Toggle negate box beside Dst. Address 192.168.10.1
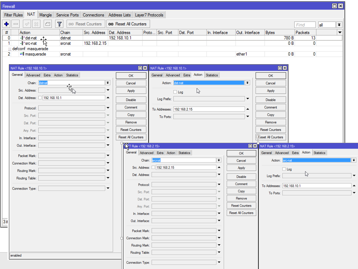 (x=40, y=98)
